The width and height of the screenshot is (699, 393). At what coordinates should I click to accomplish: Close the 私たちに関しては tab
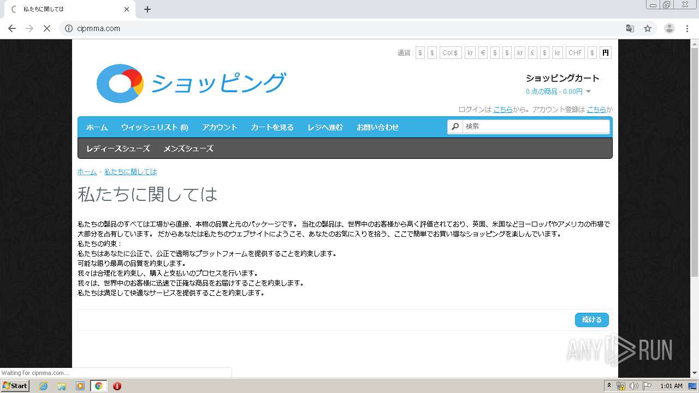point(127,9)
